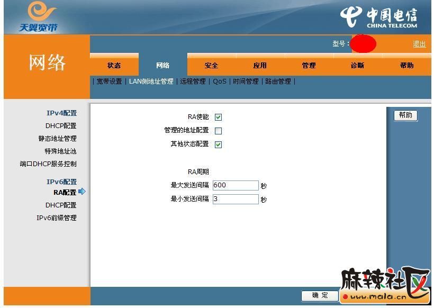This screenshot has height=308, width=434.
Task: Go to the 管理 tab
Action: click(309, 66)
